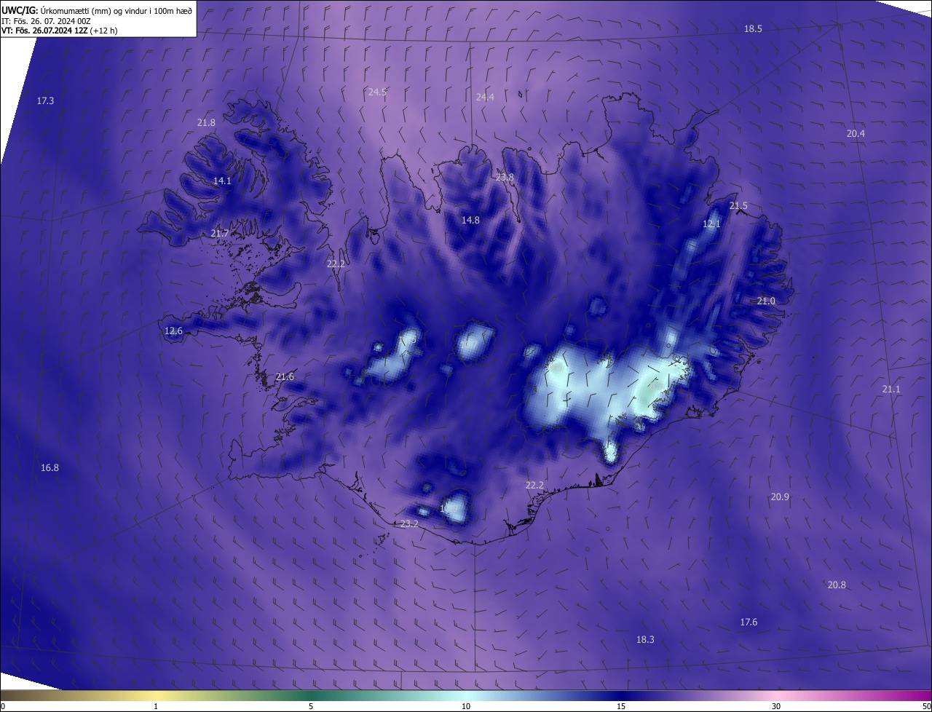Click the 21.0 value label
This screenshot has width=932, height=712.
click(x=766, y=301)
